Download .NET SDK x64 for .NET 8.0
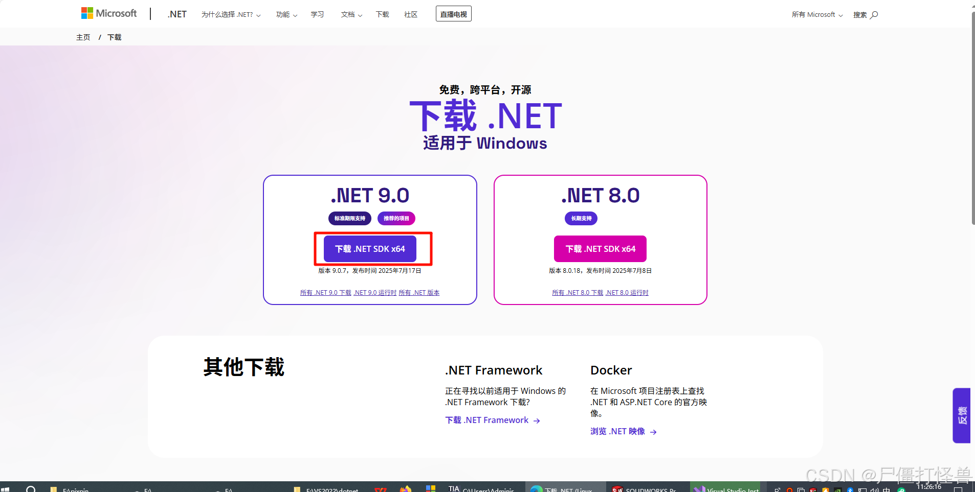This screenshot has height=492, width=975. pos(600,249)
